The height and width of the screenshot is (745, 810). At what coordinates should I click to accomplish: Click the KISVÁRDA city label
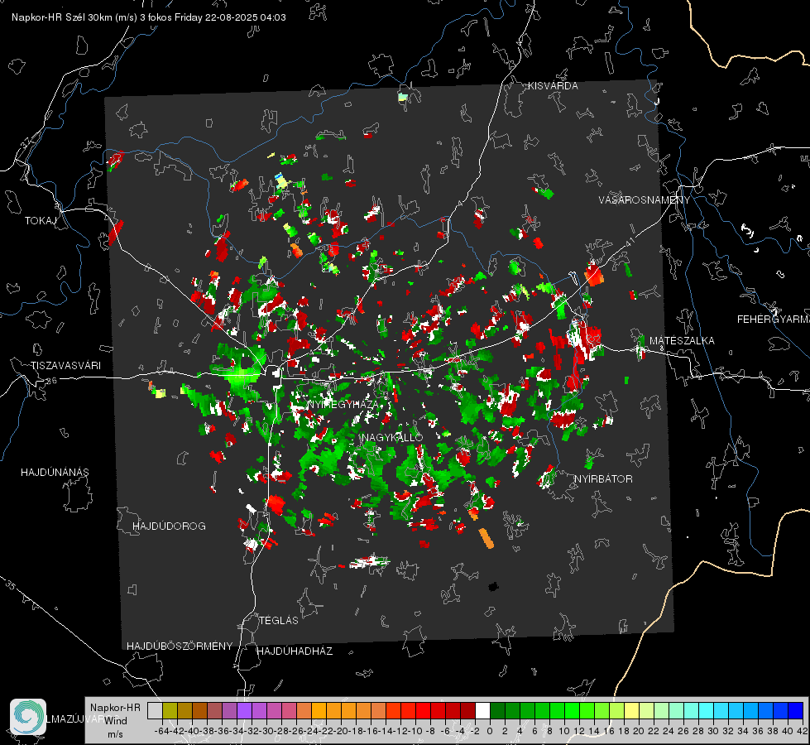(553, 86)
